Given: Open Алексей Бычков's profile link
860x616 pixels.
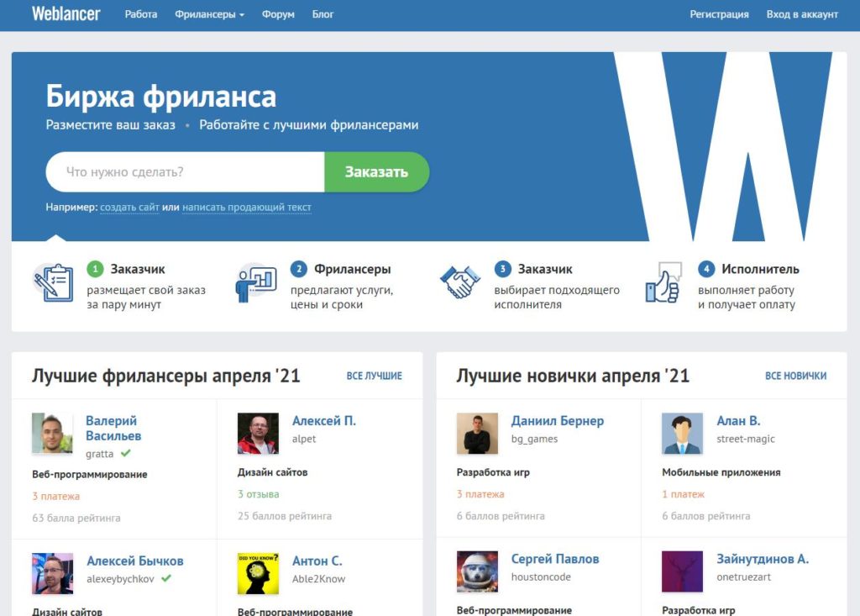Looking at the screenshot, I should [135, 561].
